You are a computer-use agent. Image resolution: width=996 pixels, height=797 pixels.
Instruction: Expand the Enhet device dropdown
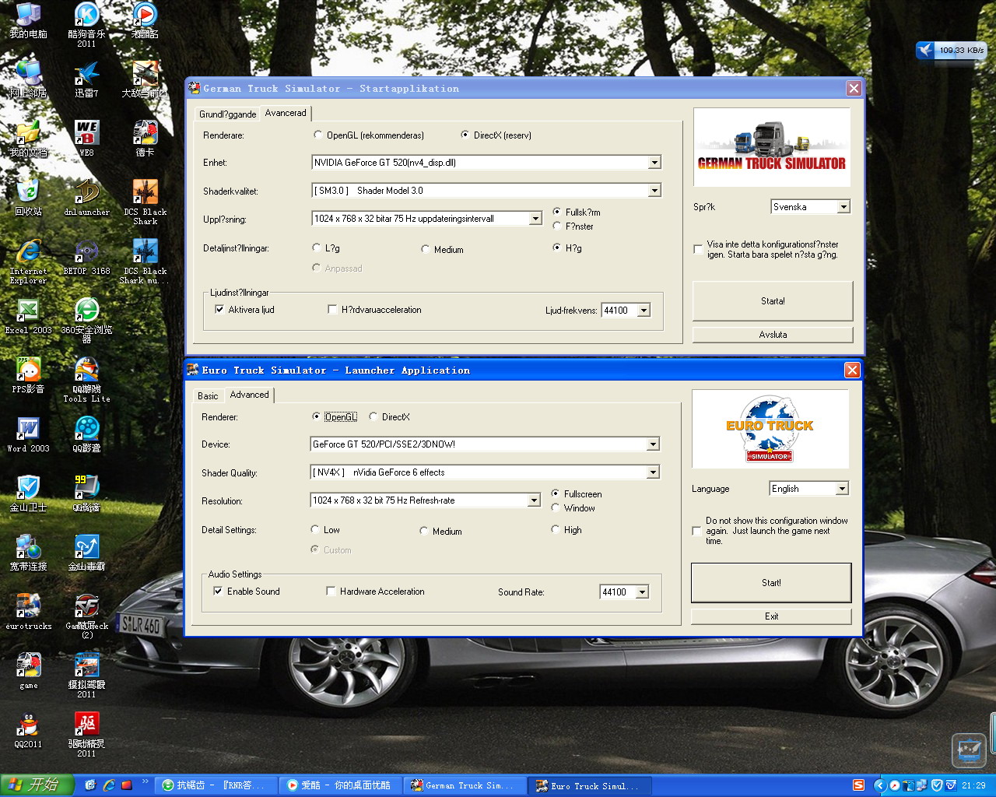[x=654, y=163]
